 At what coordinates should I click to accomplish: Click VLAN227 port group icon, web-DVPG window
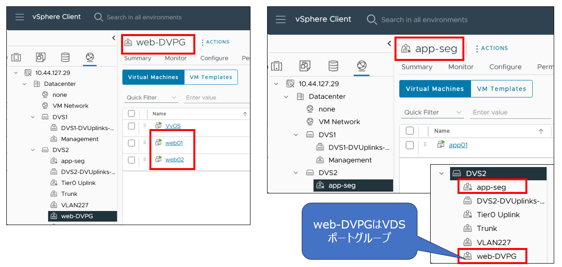click(x=54, y=205)
